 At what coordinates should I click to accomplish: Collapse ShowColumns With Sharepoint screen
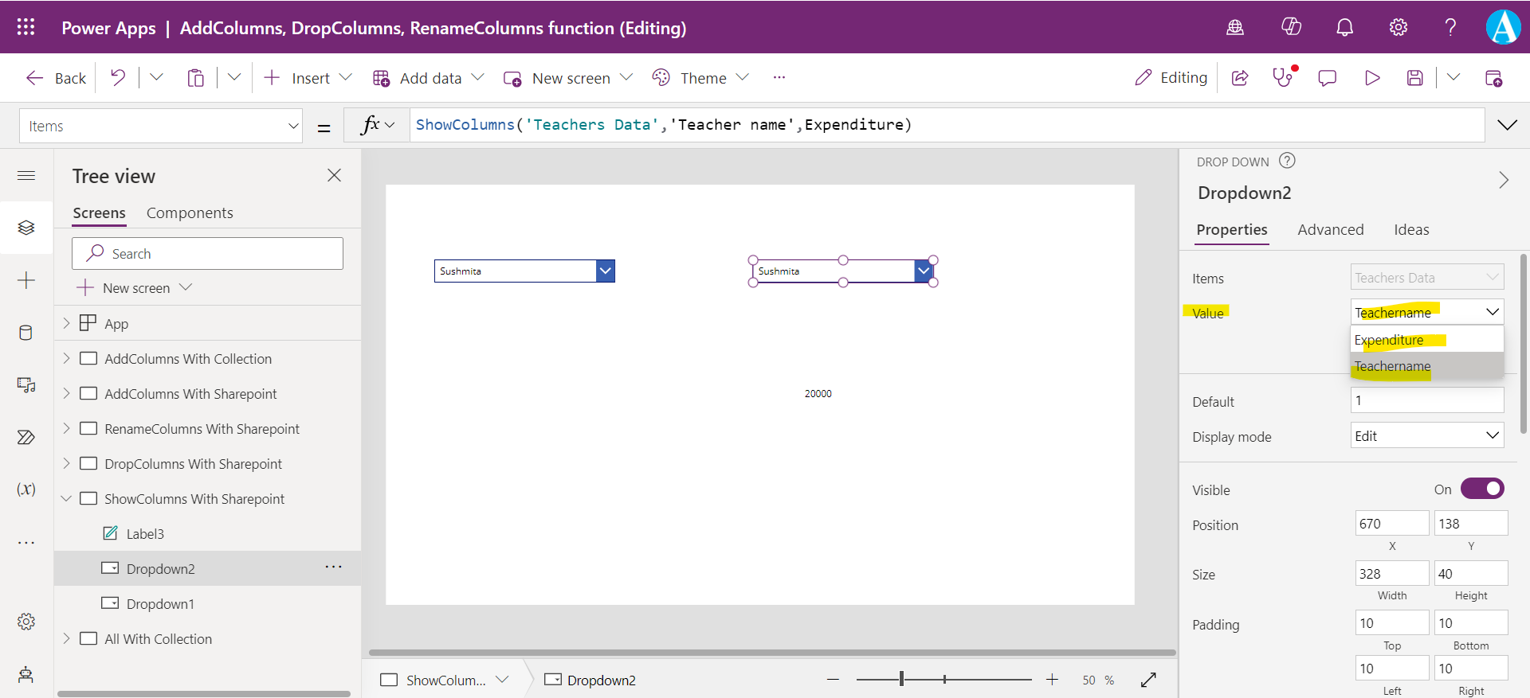coord(67,499)
